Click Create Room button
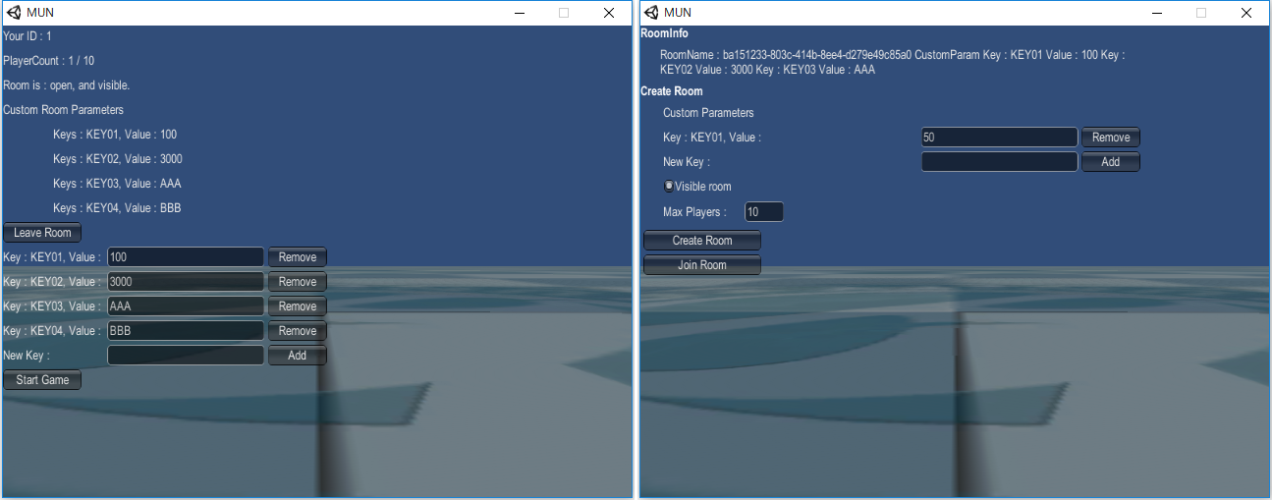 (x=702, y=241)
